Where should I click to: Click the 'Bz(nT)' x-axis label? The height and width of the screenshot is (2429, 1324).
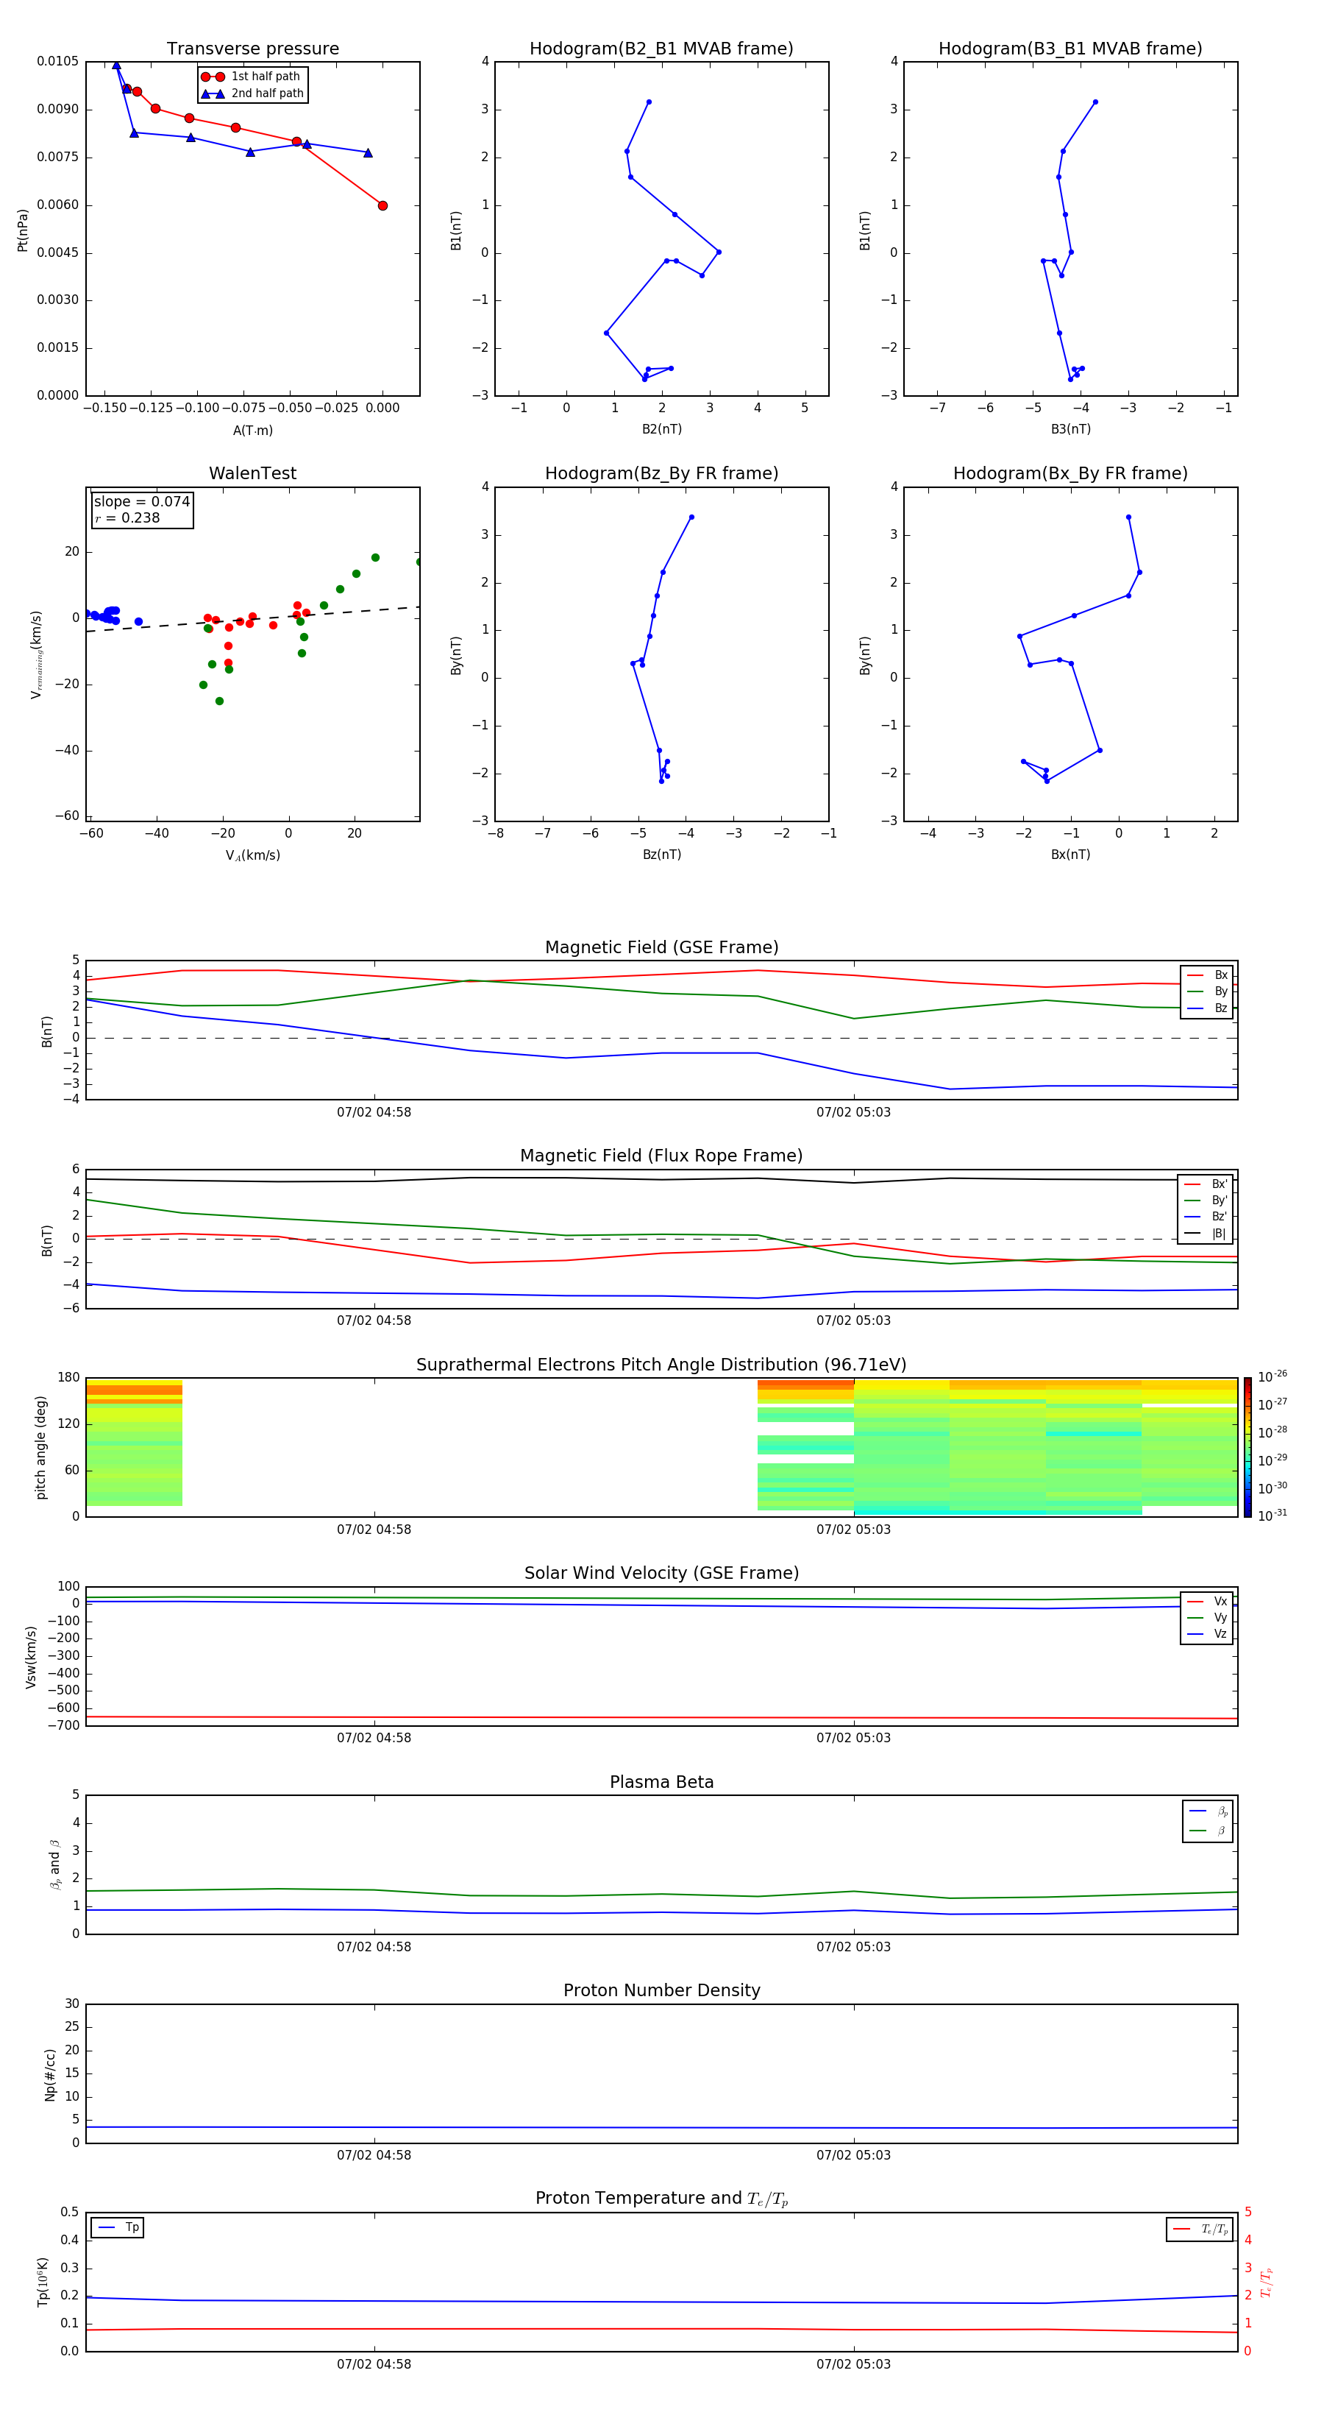pyautogui.click(x=661, y=855)
